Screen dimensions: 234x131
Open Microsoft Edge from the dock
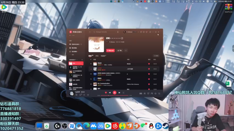pos(86,126)
